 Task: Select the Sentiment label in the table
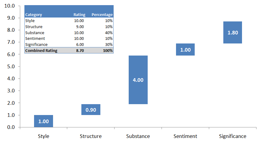point(35,38)
